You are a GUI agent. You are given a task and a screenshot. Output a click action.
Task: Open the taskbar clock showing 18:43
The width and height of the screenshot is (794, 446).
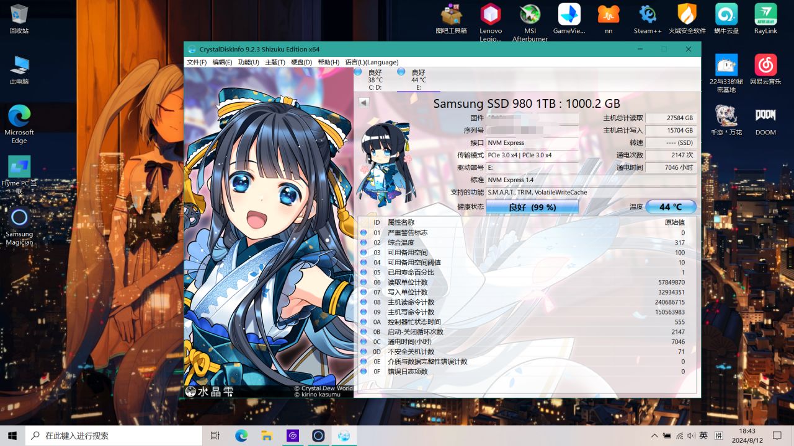[747, 435]
